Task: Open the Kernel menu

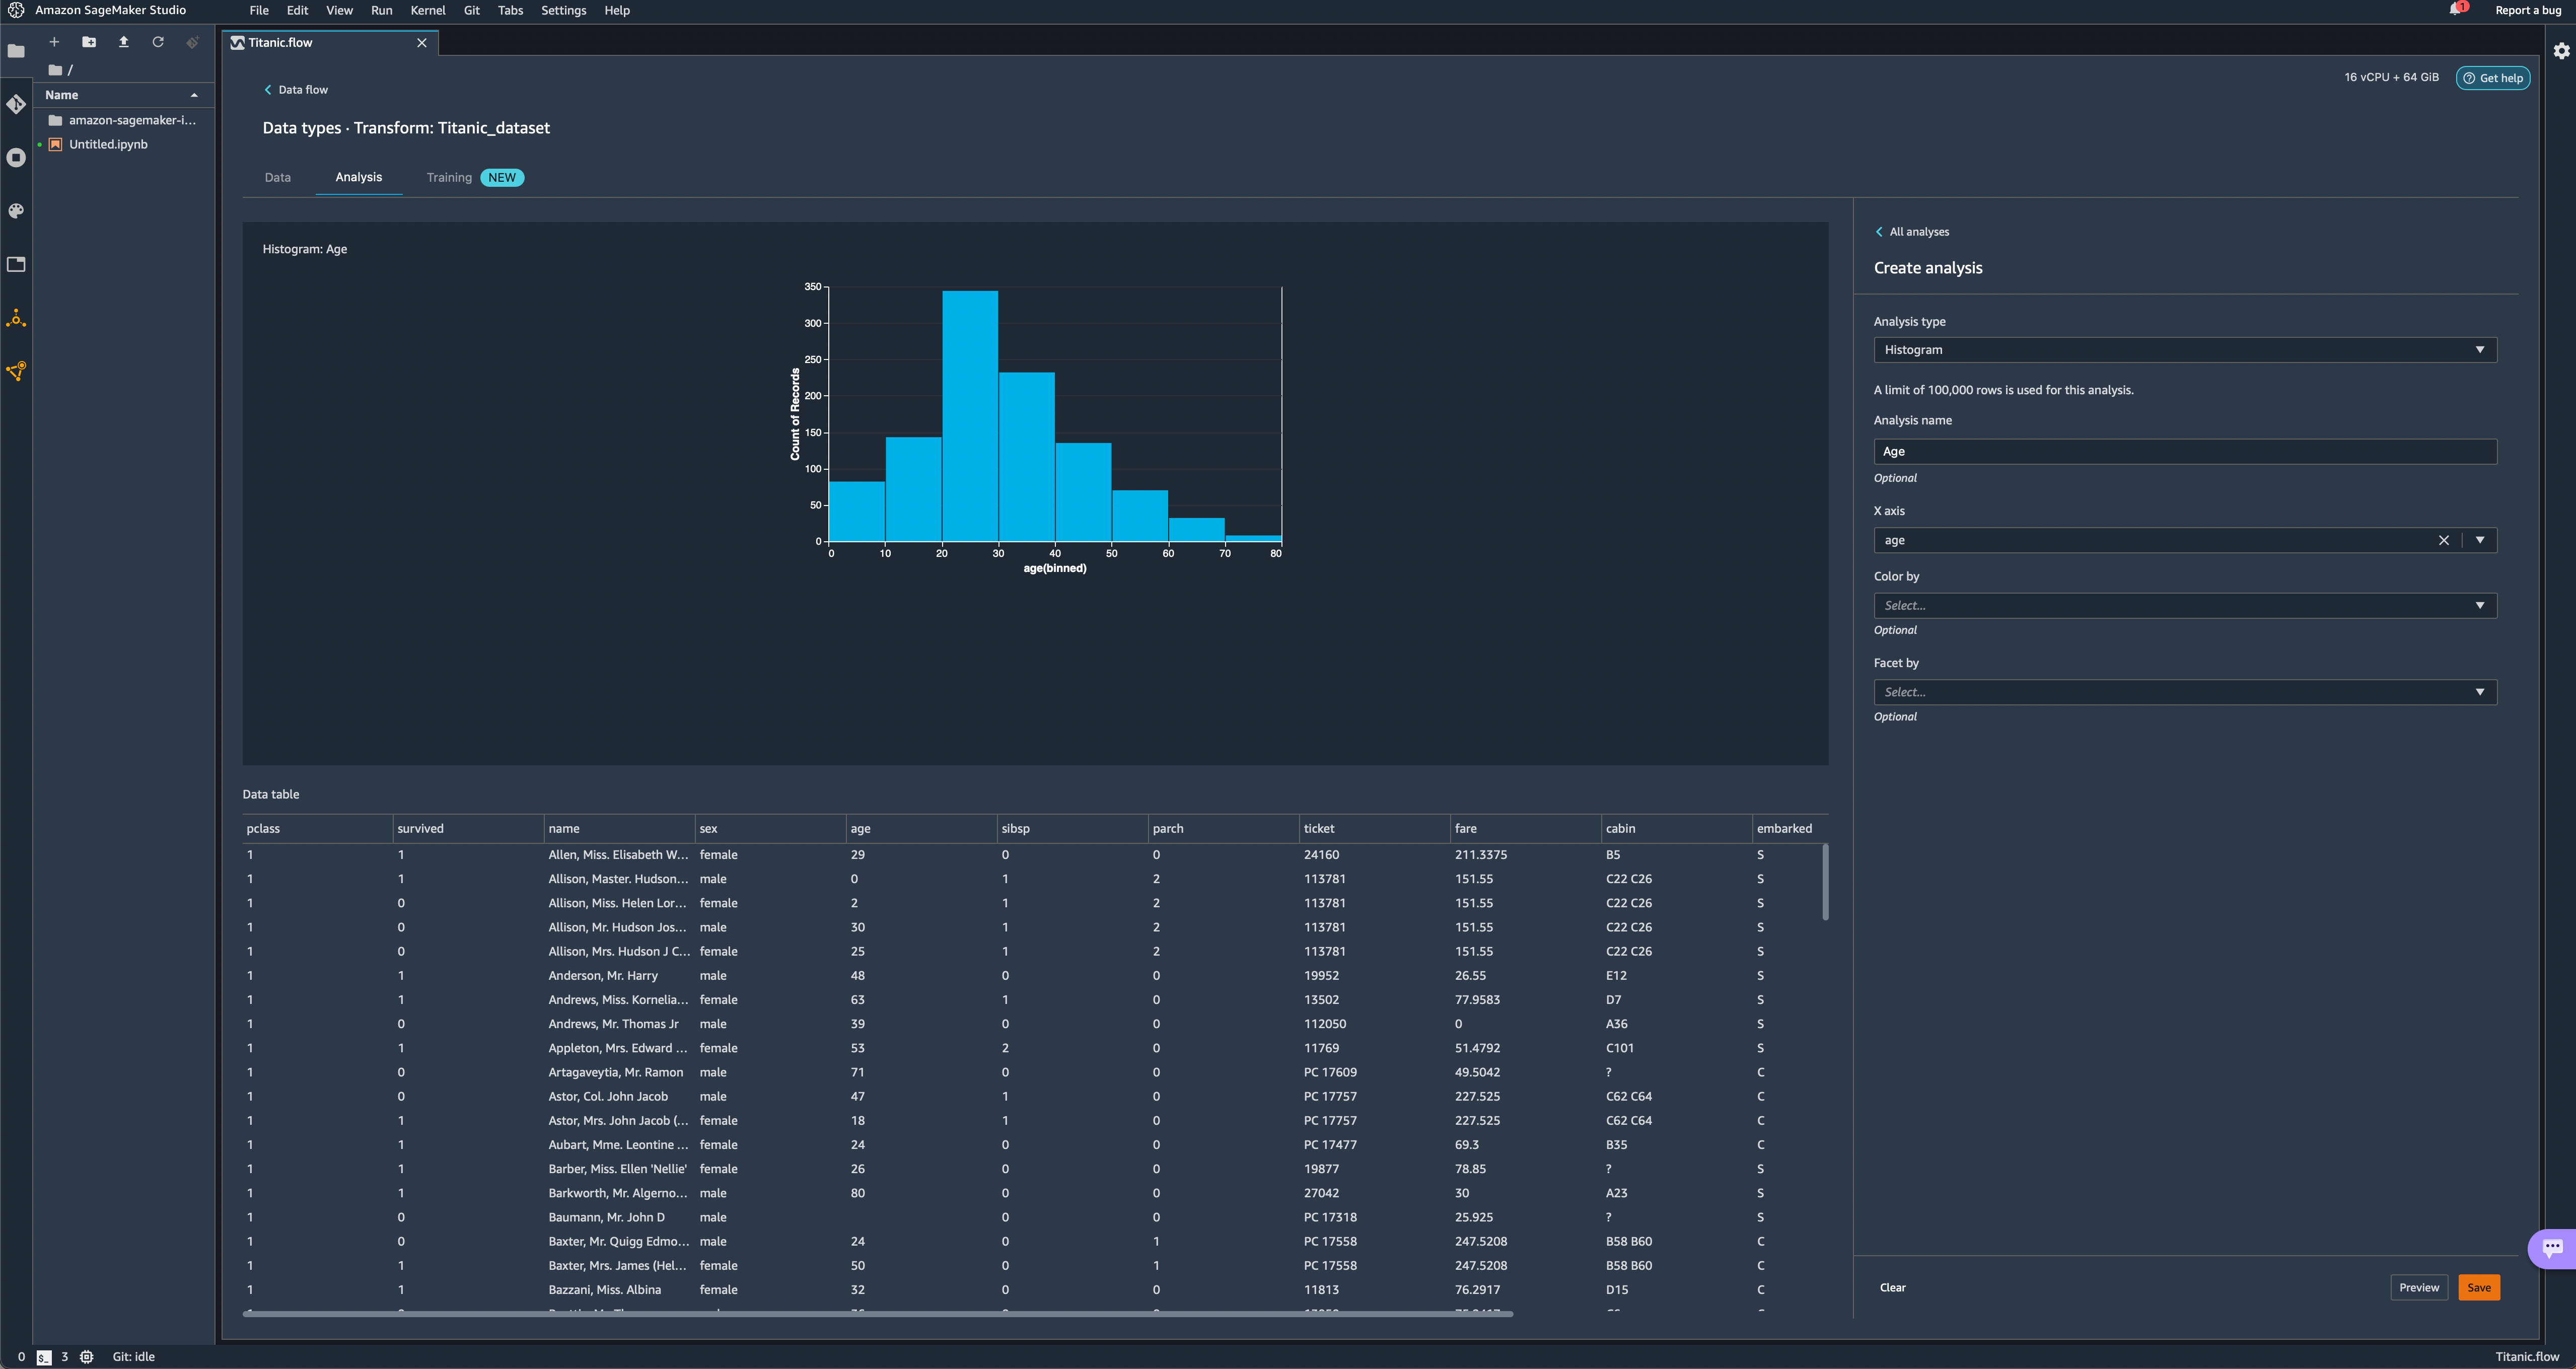Action: [x=427, y=10]
